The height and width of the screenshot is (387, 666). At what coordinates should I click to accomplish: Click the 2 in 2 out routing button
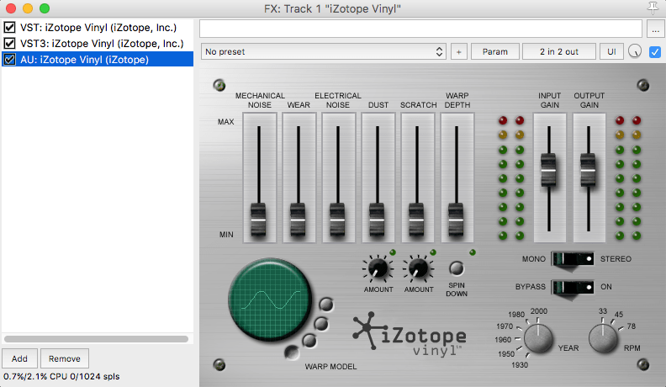coord(559,52)
